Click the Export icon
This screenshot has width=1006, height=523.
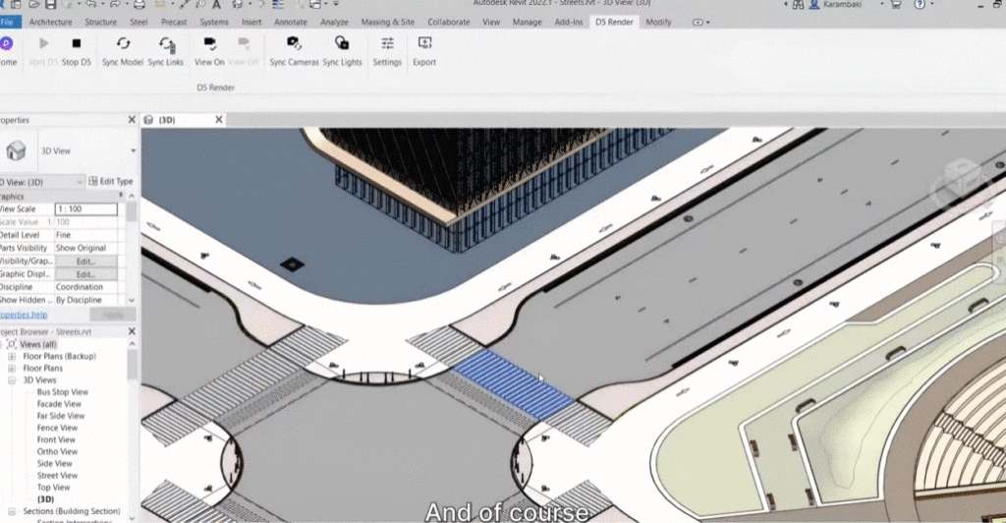tap(424, 43)
